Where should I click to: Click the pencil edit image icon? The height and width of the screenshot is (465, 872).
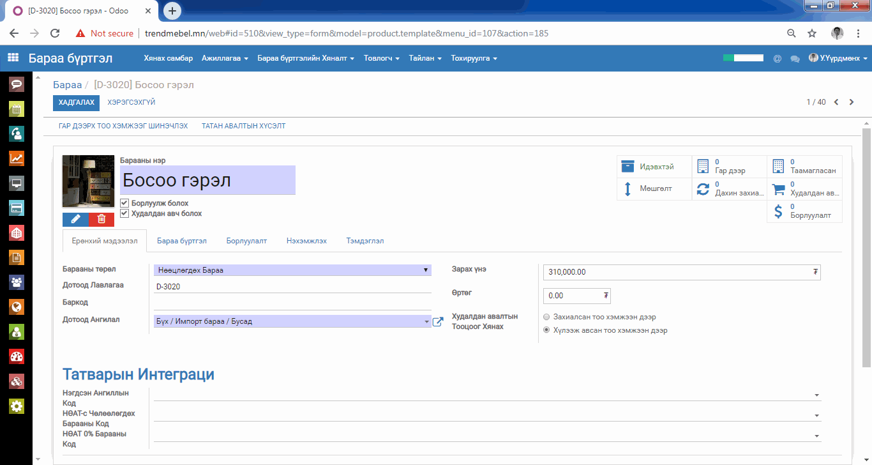pos(75,219)
